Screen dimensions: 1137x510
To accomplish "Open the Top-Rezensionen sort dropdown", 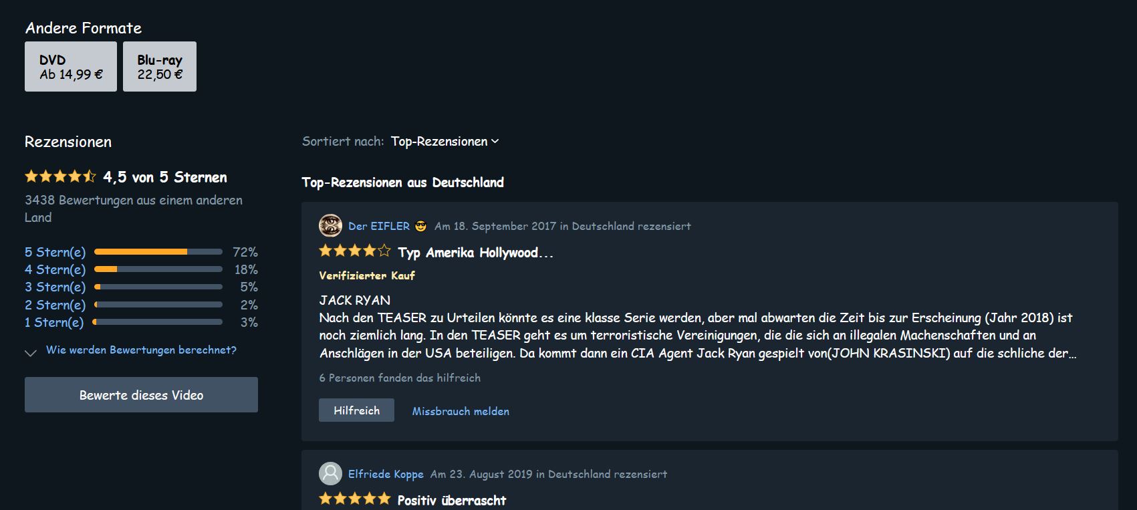I will 445,141.
